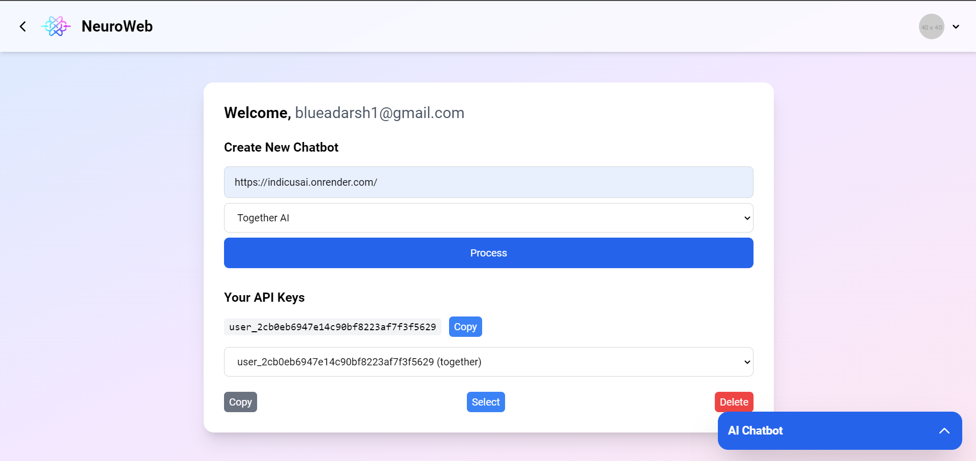Click the NeuroWeb title text

117,26
